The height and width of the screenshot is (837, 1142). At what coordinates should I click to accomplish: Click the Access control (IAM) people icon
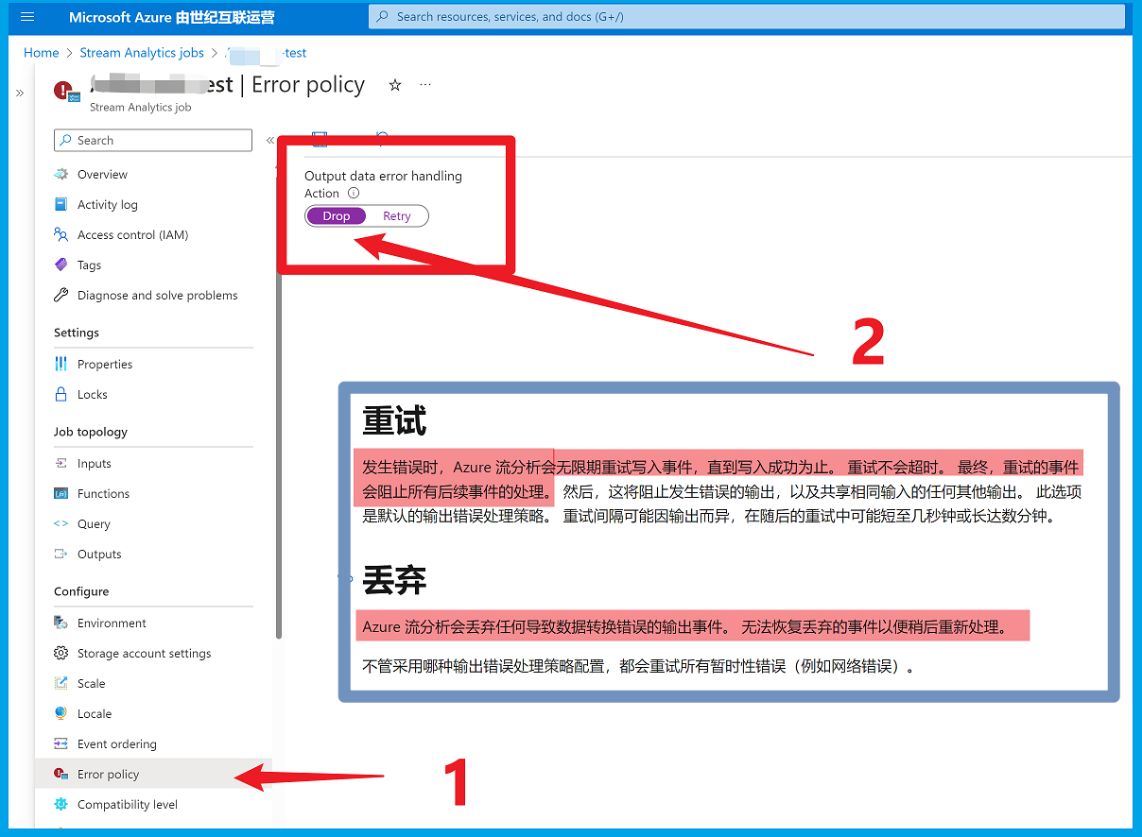(61, 235)
